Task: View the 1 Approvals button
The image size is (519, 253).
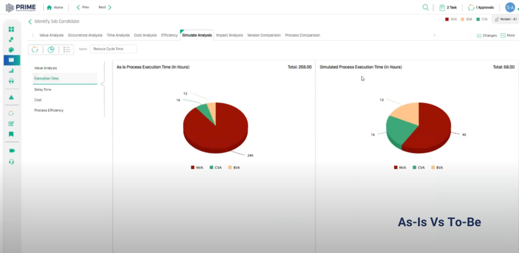Action: pyautogui.click(x=481, y=7)
